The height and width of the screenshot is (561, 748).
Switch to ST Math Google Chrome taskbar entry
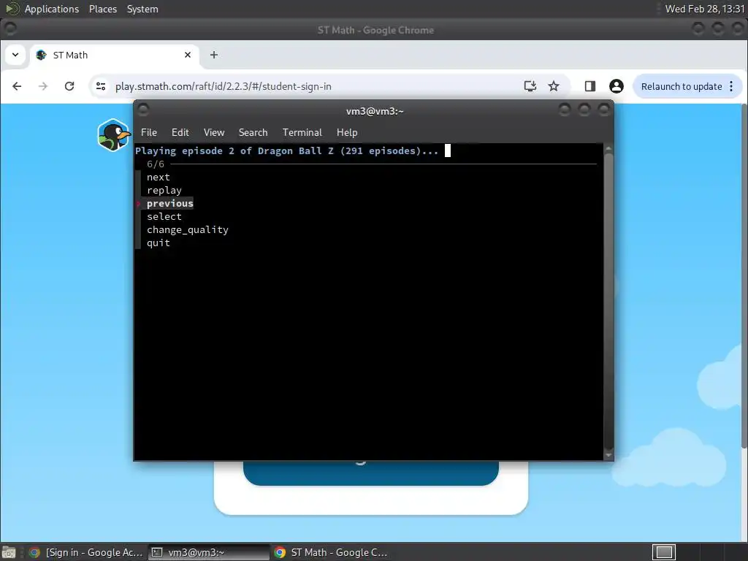pos(332,552)
